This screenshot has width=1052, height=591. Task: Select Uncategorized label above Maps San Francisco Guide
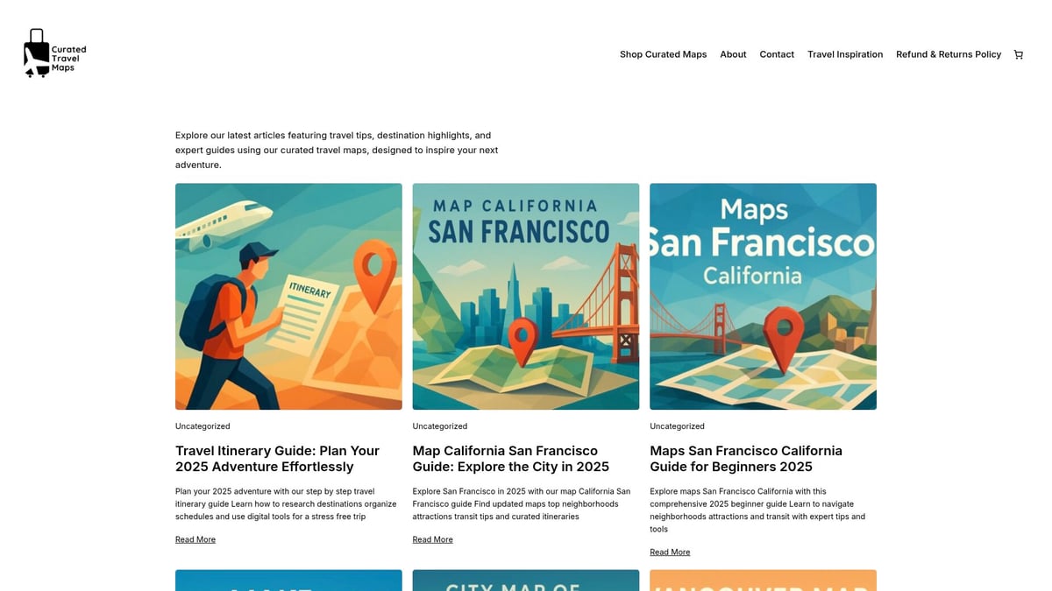point(677,426)
